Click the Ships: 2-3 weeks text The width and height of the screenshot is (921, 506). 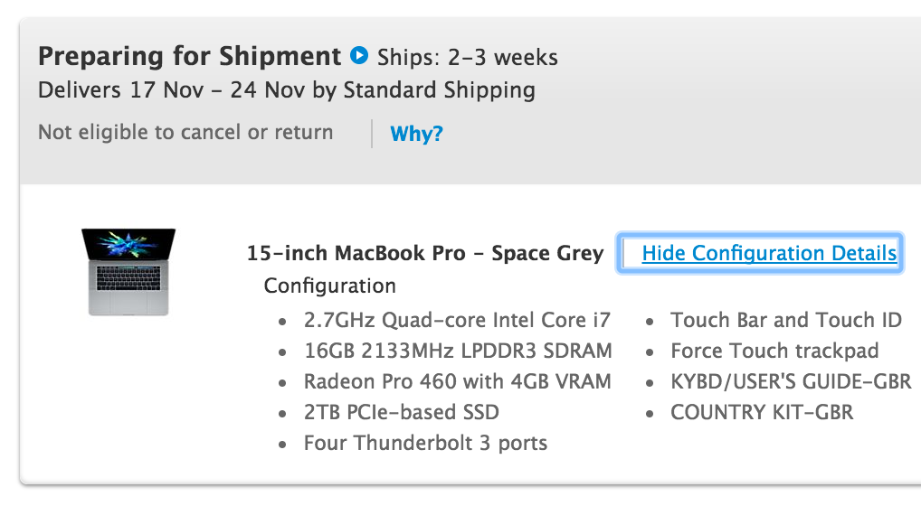coord(468,58)
